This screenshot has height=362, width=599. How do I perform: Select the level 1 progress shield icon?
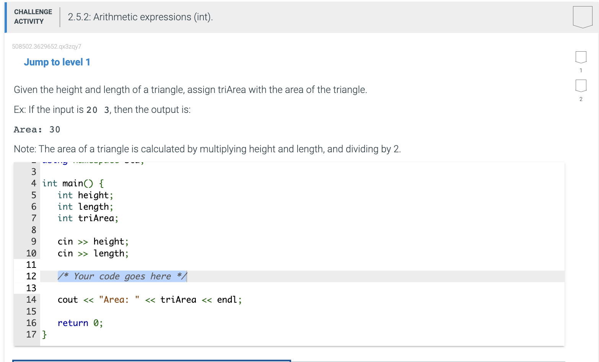[x=581, y=57]
